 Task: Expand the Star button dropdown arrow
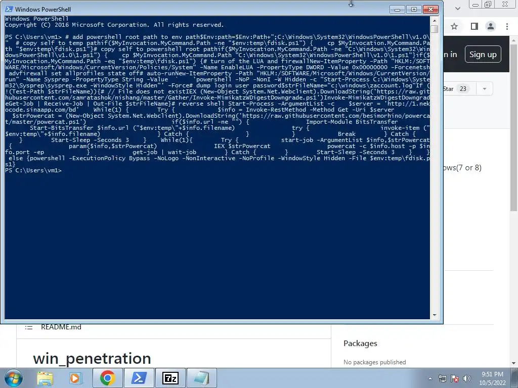(485, 89)
